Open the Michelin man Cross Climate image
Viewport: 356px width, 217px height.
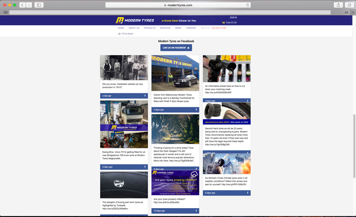(227, 164)
